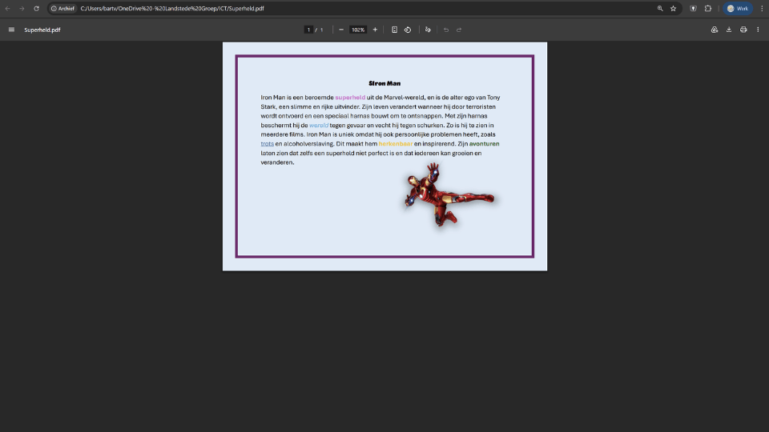Image resolution: width=769 pixels, height=432 pixels.
Task: Click the redo arrow in PDF toolbar
Action: pos(459,30)
